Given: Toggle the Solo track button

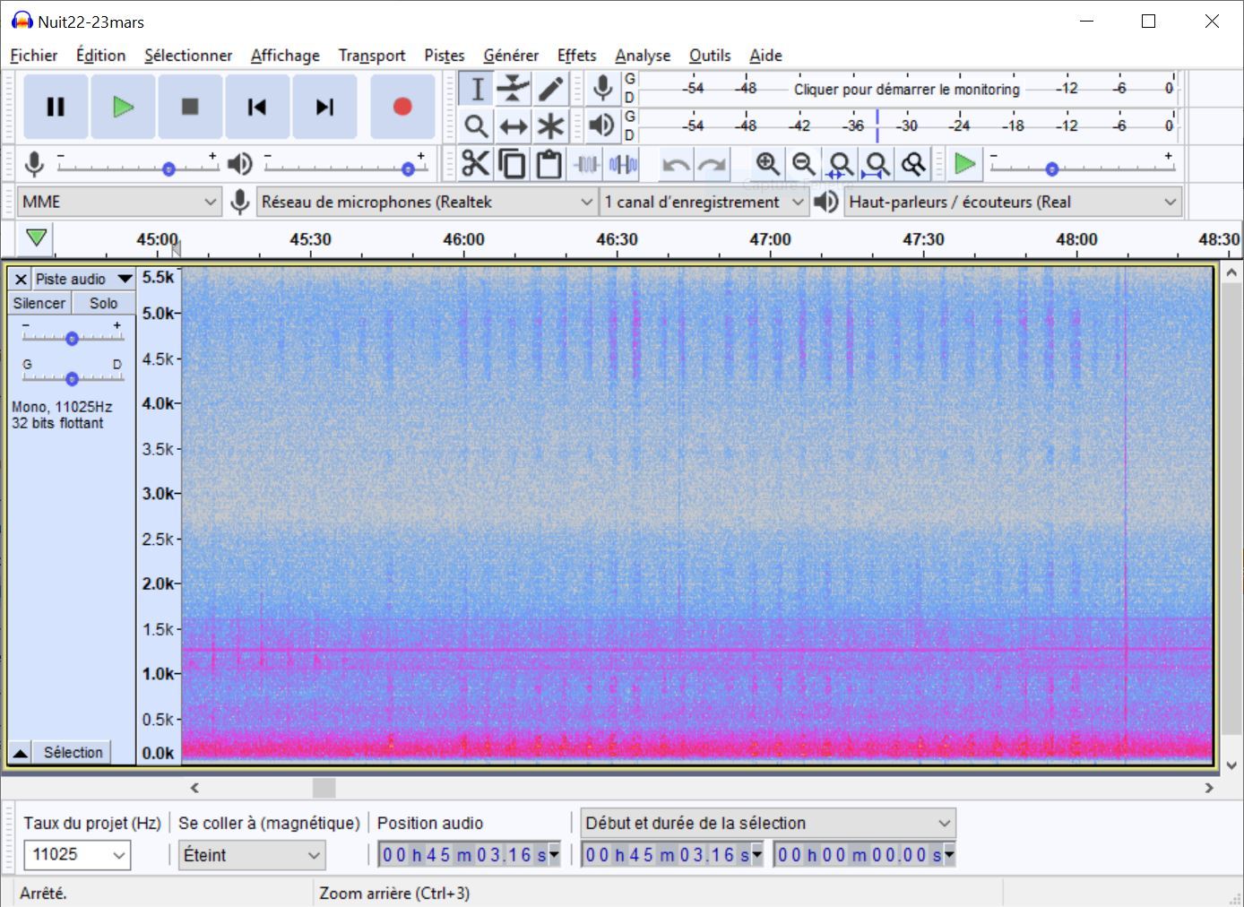Looking at the screenshot, I should click(103, 303).
